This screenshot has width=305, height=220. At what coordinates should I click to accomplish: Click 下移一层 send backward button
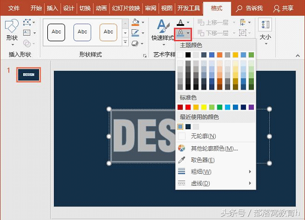click(x=214, y=33)
